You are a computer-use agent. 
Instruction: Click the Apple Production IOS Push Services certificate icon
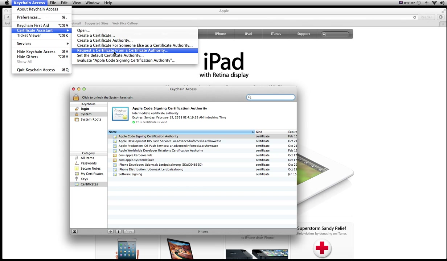click(115, 146)
